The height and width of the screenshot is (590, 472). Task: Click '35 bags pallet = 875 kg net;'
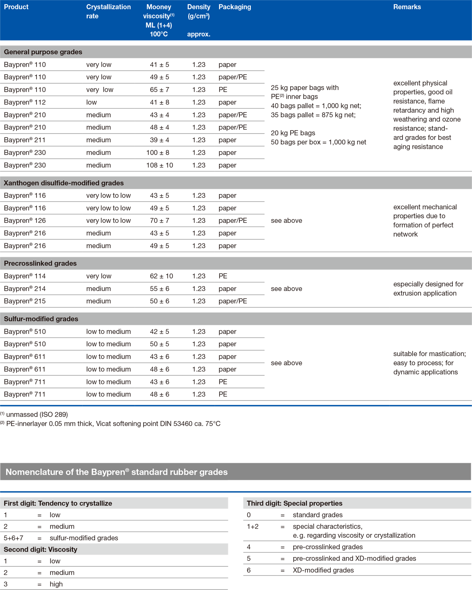click(313, 115)
